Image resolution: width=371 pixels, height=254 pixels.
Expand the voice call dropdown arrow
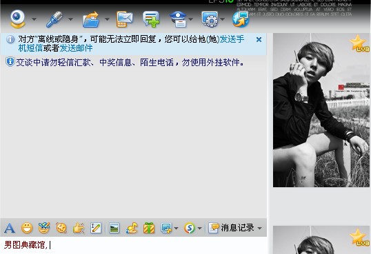coord(70,19)
